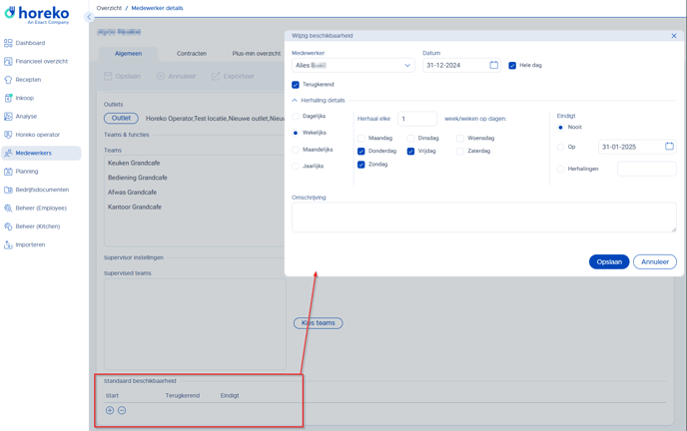
Task: Uncheck the Terugkerend checkbox
Action: coord(296,85)
